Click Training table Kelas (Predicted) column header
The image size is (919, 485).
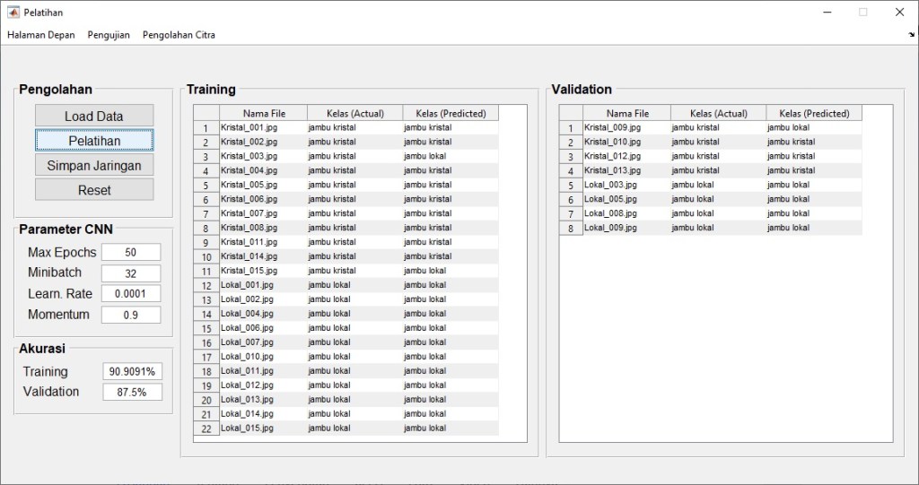click(451, 114)
